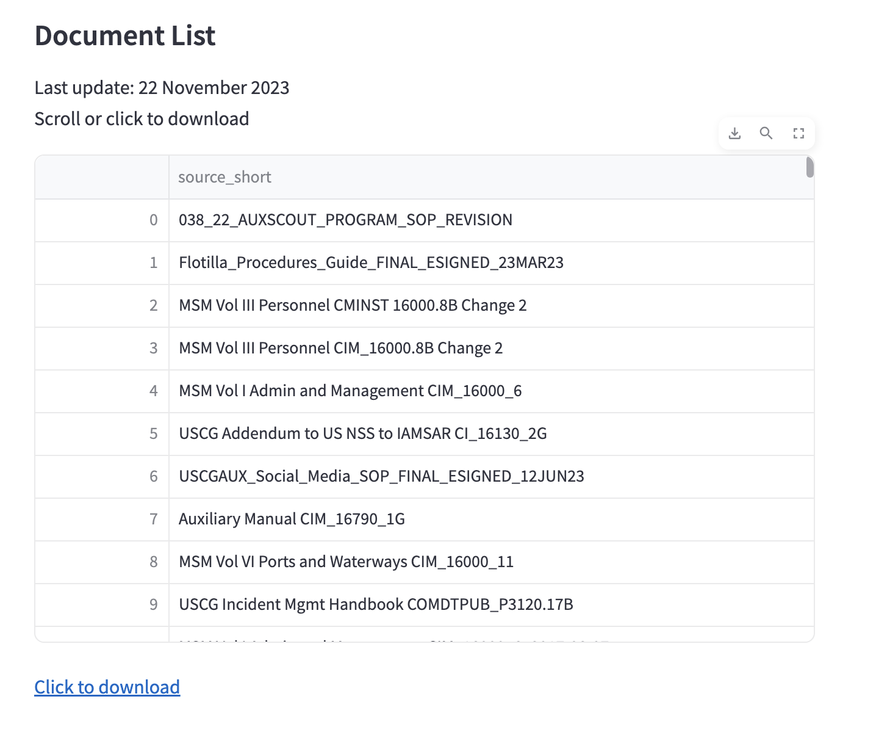Select MSM Vol I Admin and Management cell
The width and height of the screenshot is (876, 746).
(x=492, y=391)
